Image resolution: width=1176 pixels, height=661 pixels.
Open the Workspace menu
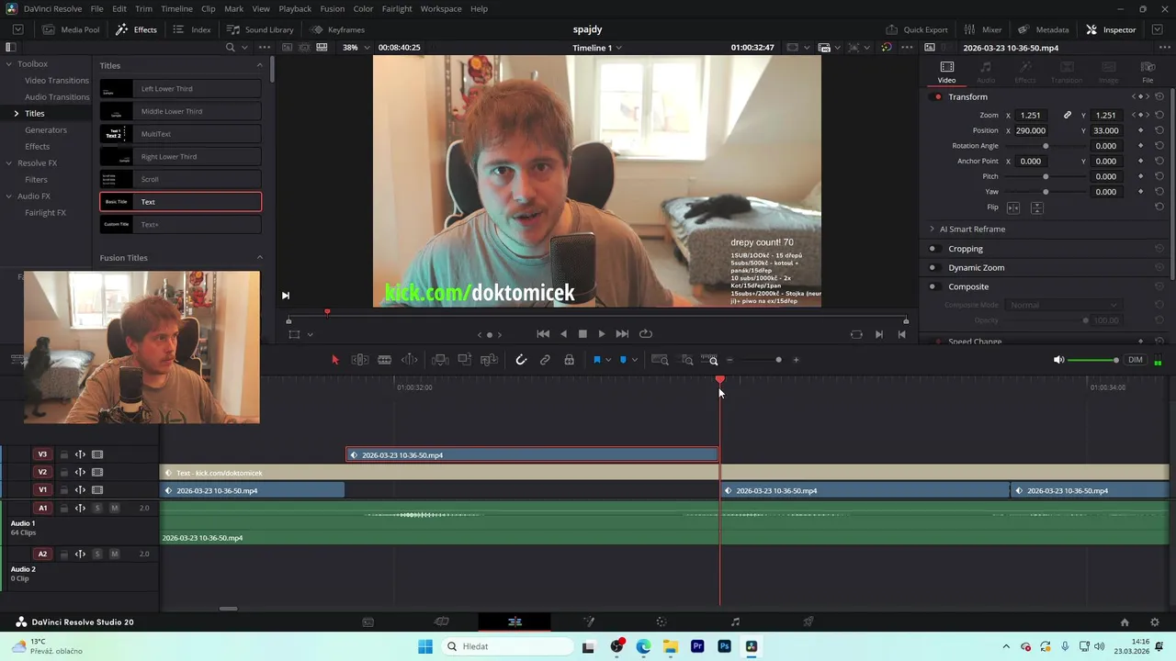click(441, 8)
